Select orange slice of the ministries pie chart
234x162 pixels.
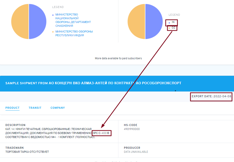[20, 21]
